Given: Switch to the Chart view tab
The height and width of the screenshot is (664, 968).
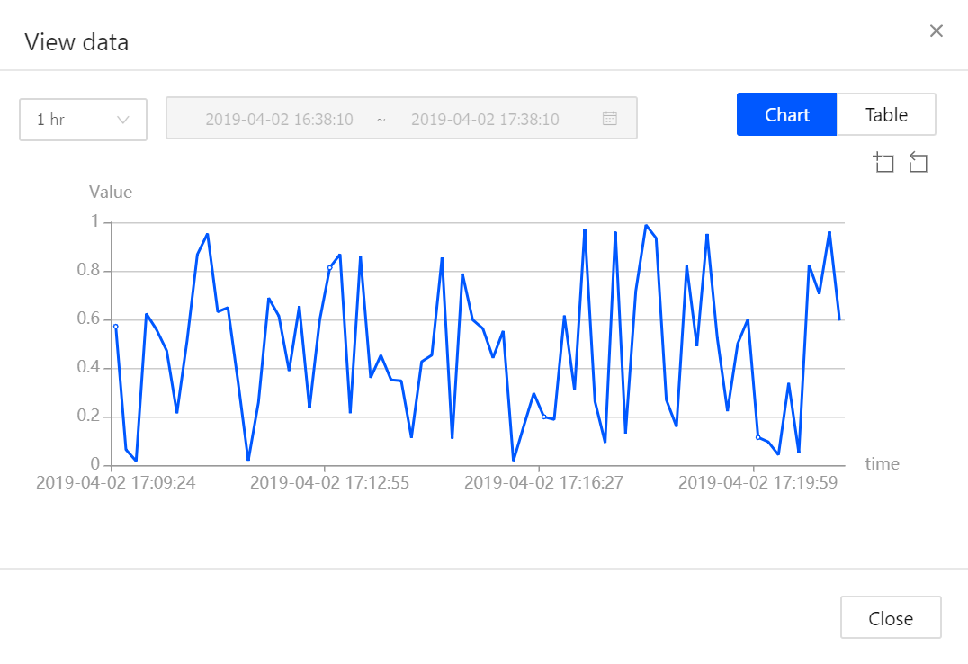Looking at the screenshot, I should (x=786, y=115).
